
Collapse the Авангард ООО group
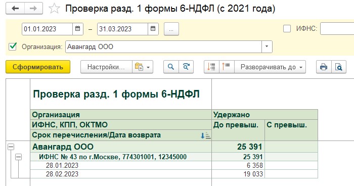pos(11,147)
